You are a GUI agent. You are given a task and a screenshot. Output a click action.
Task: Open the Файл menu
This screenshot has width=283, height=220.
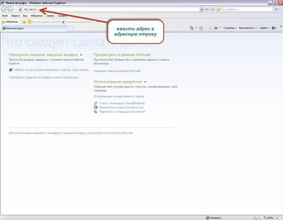pyautogui.click(x=5, y=16)
